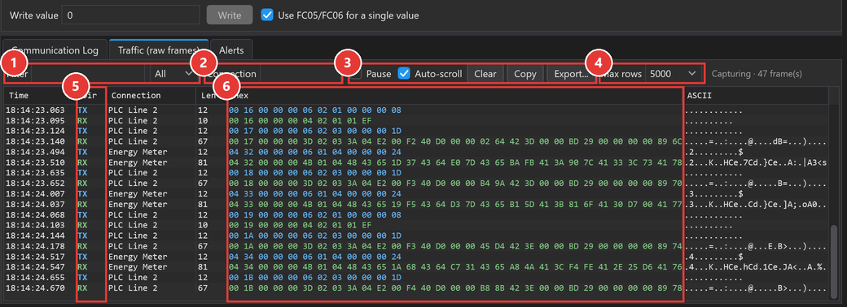Image resolution: width=847 pixels, height=307 pixels.
Task: Click the time cell 18:14:24.517
Action: (34, 257)
